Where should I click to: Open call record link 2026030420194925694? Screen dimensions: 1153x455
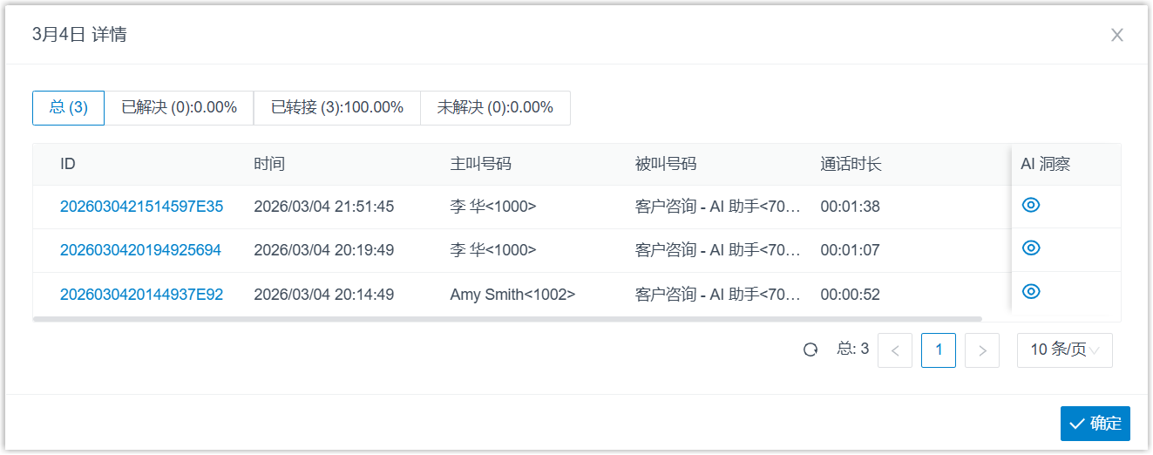[140, 250]
